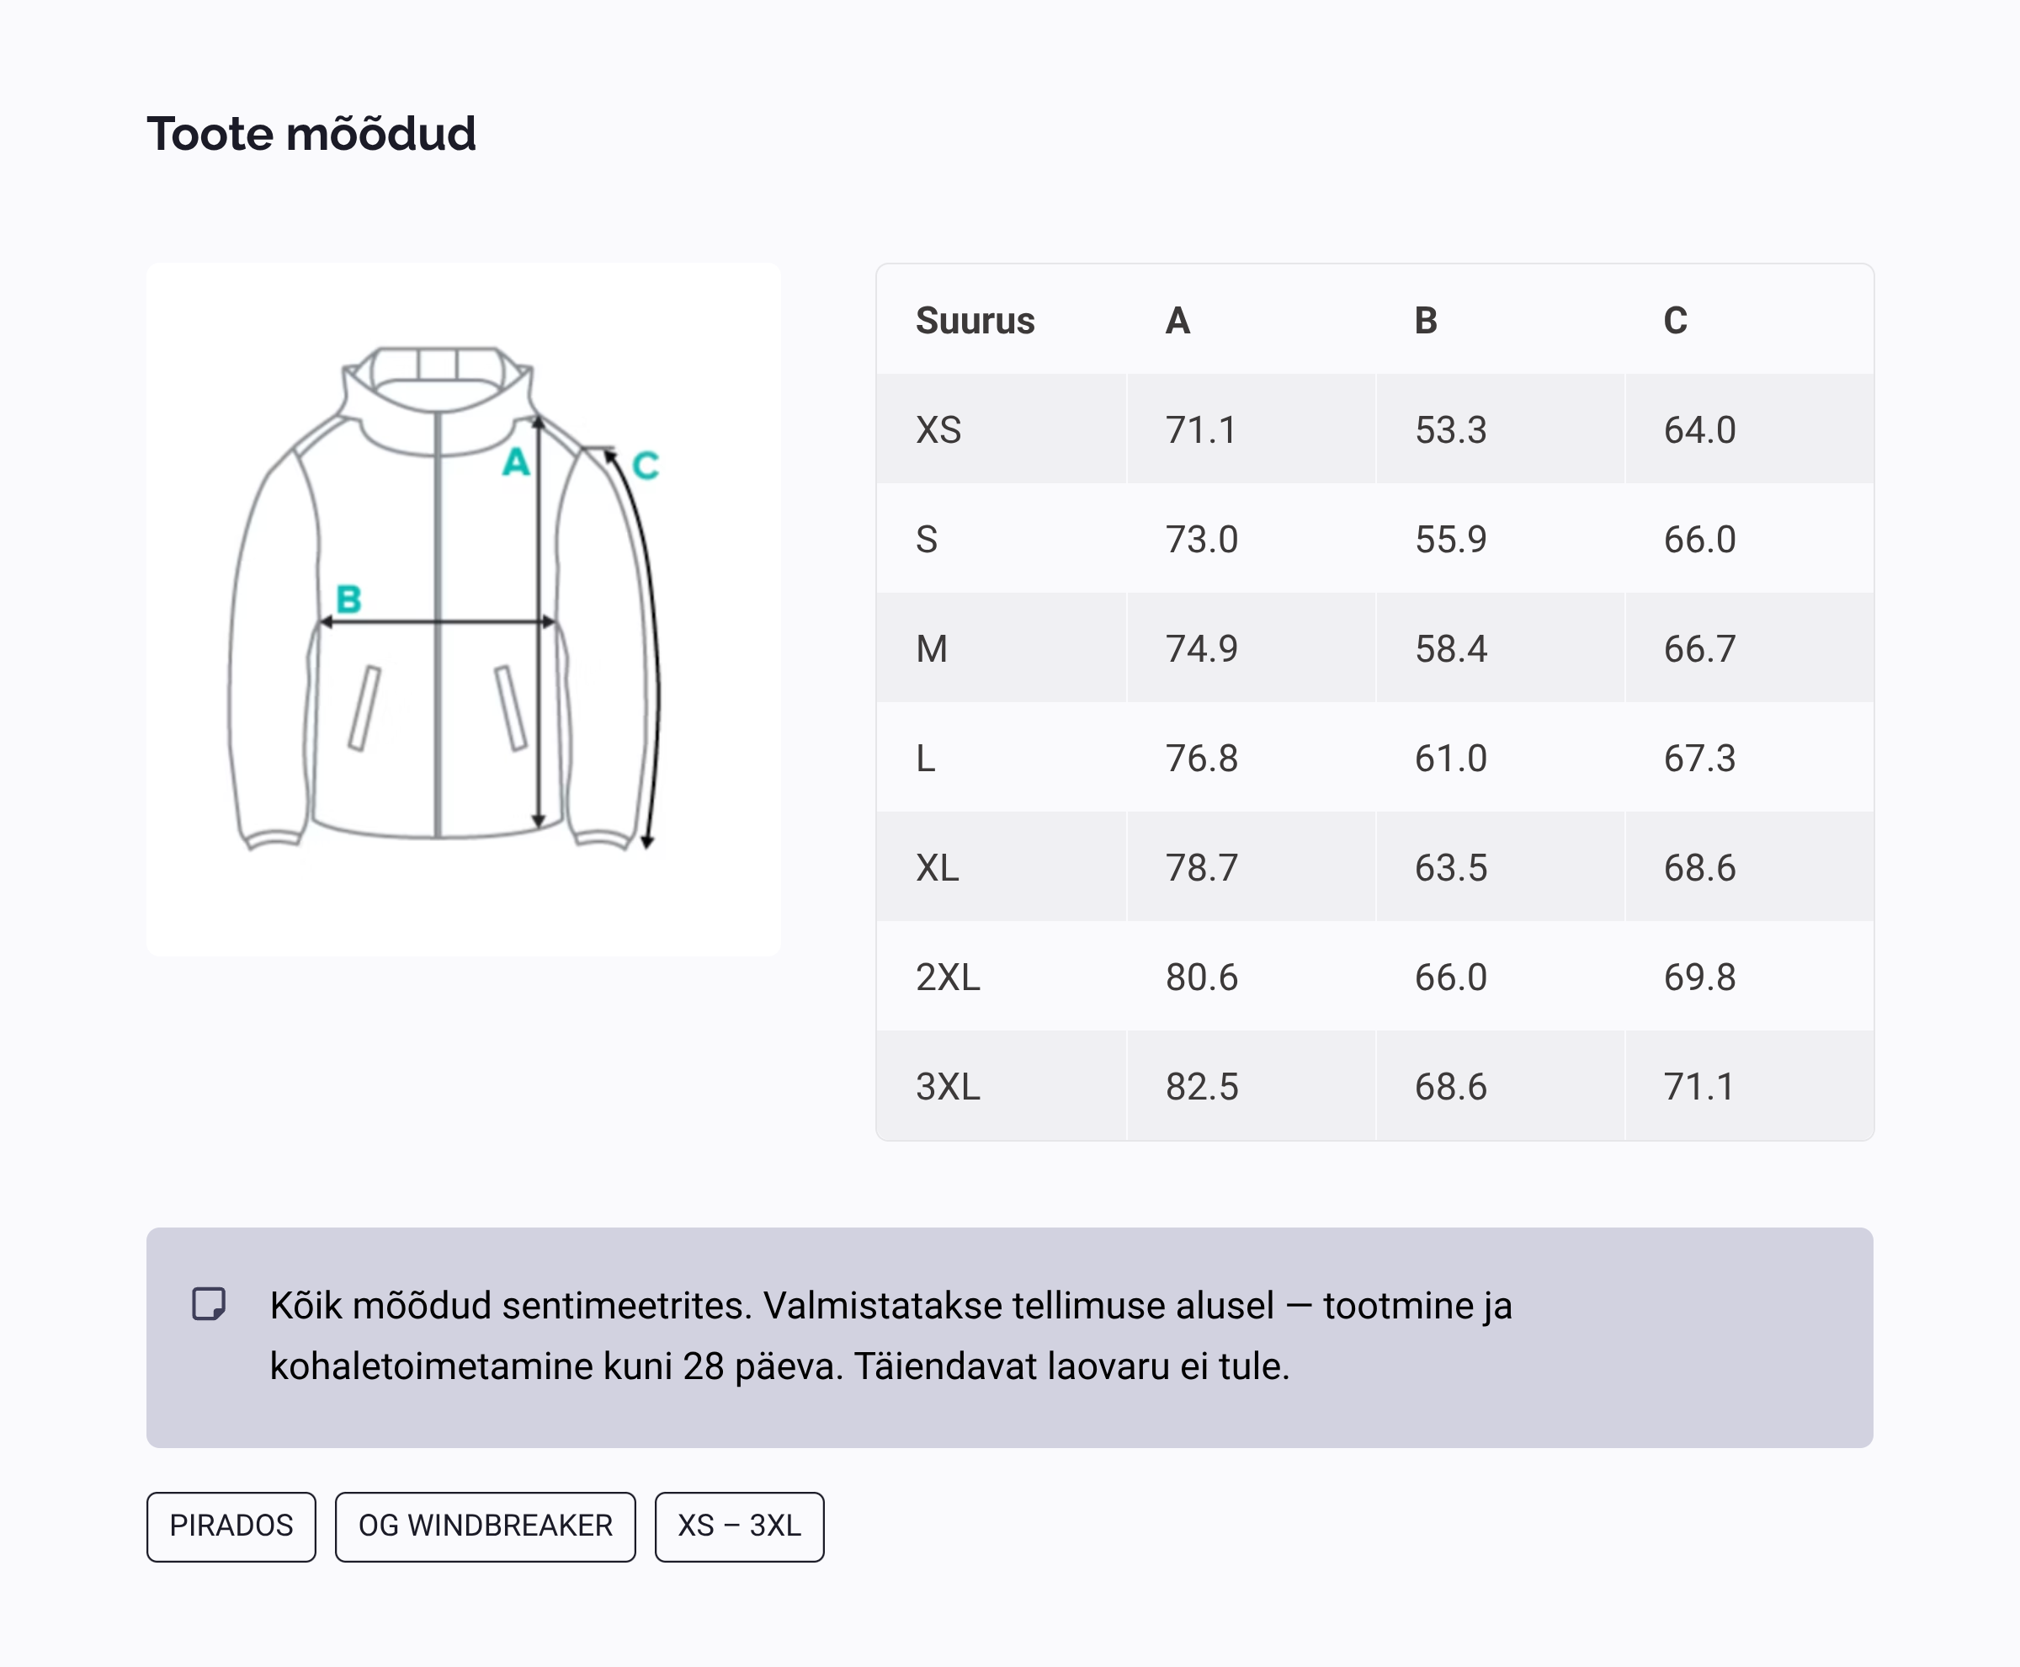Viewport: 2020px width, 1667px height.
Task: Click the 68.6 C value in XL row
Action: (1698, 868)
